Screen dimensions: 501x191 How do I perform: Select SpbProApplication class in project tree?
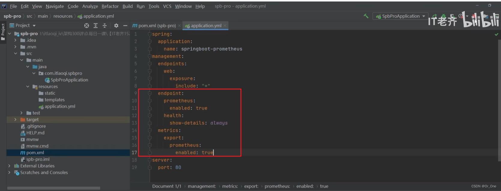coord(69,80)
